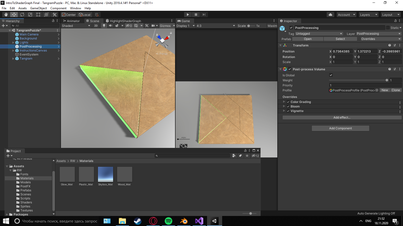Toggle favorites star in Project
This screenshot has width=403, height=226.
pos(247,156)
